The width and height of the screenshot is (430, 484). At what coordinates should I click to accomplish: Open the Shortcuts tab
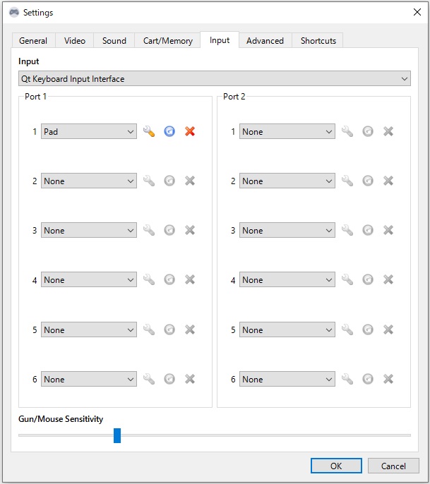[318, 41]
